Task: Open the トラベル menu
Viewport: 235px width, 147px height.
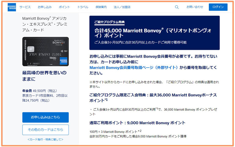Action: pyautogui.click(x=83, y=7)
